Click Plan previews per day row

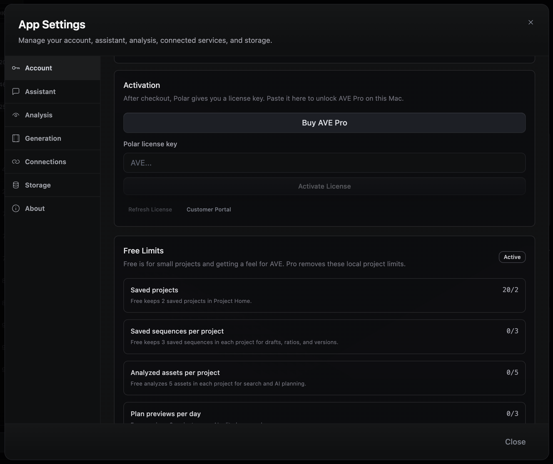[x=324, y=413]
